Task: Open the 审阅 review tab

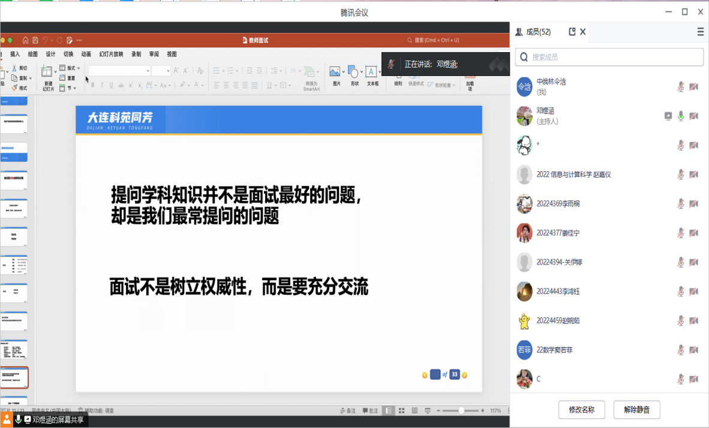Action: point(154,54)
